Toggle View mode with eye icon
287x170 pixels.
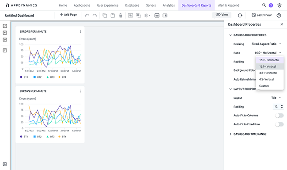222,15
